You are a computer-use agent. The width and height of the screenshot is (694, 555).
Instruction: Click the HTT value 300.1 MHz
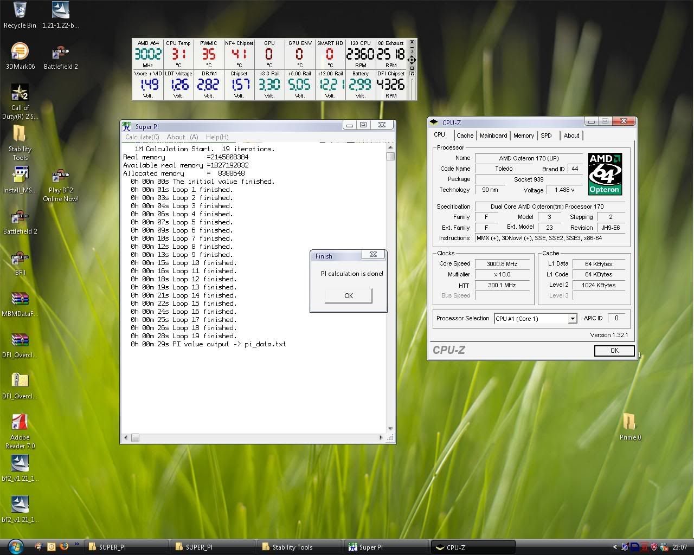[x=502, y=285]
